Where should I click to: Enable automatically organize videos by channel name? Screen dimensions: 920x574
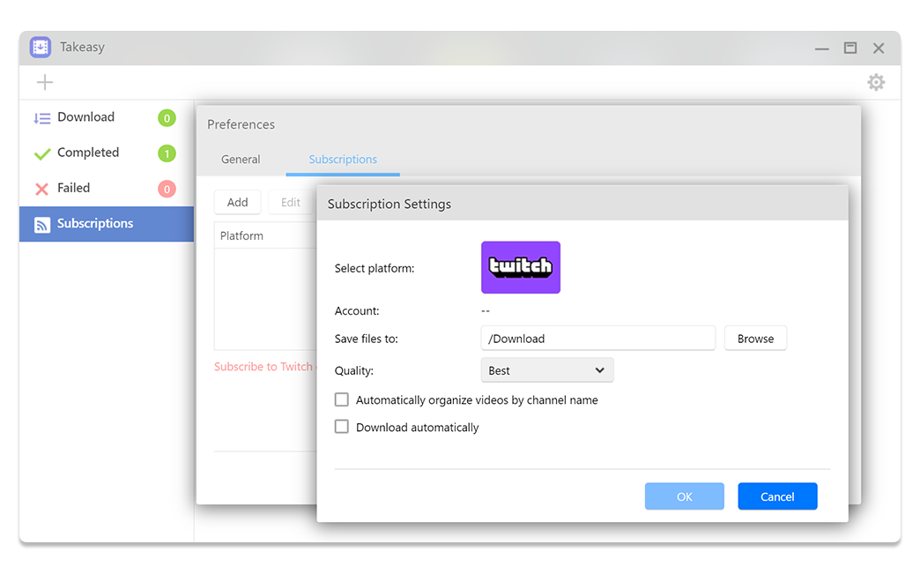(x=342, y=399)
